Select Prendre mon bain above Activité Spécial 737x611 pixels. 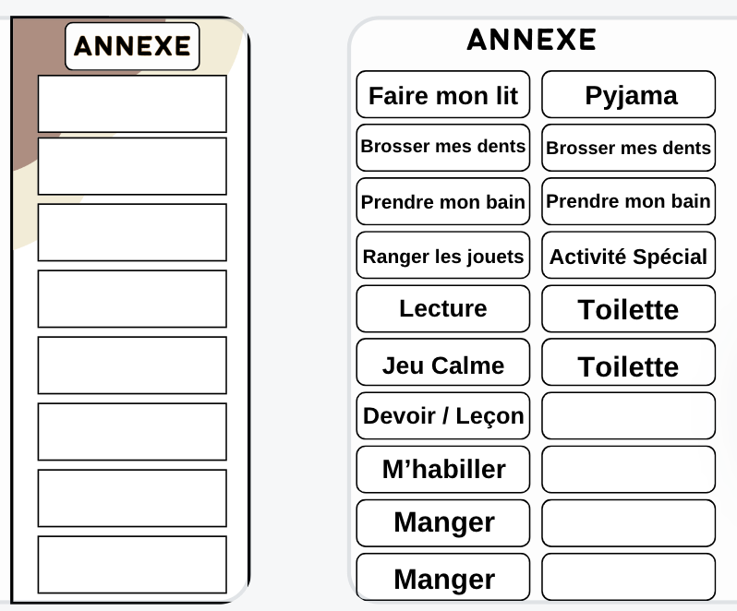coord(628,201)
